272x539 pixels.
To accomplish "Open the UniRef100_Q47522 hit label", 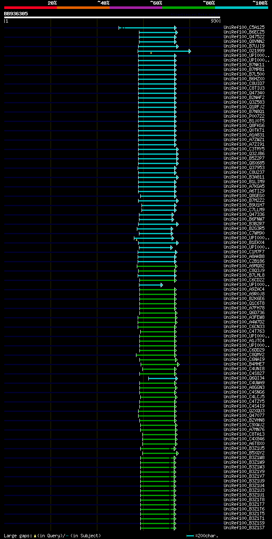I will (244, 37).
